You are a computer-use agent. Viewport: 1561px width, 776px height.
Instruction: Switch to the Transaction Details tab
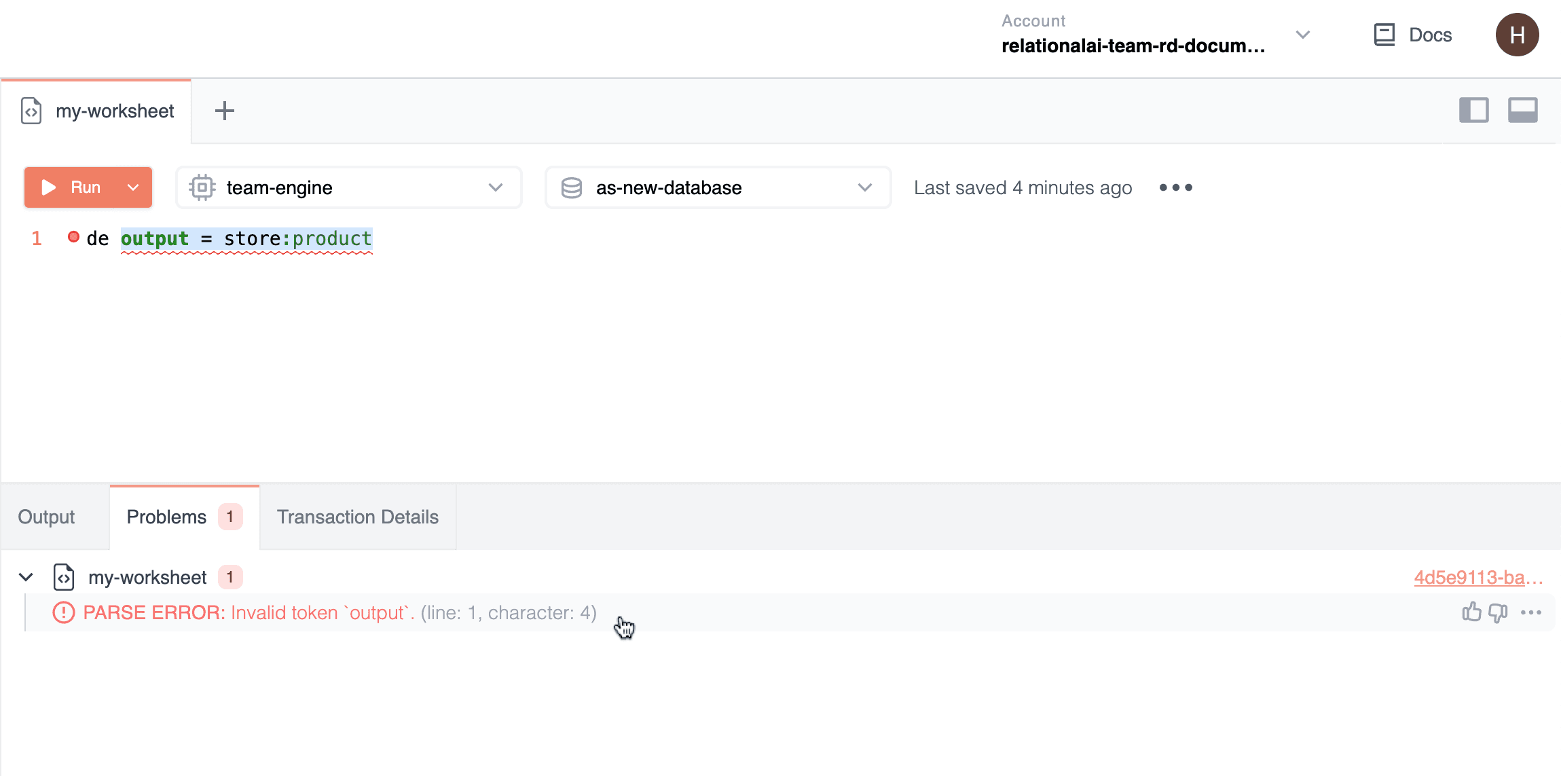(357, 517)
